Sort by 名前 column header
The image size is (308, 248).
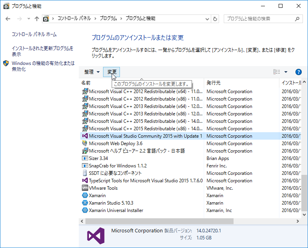pyautogui.click(x=86, y=83)
